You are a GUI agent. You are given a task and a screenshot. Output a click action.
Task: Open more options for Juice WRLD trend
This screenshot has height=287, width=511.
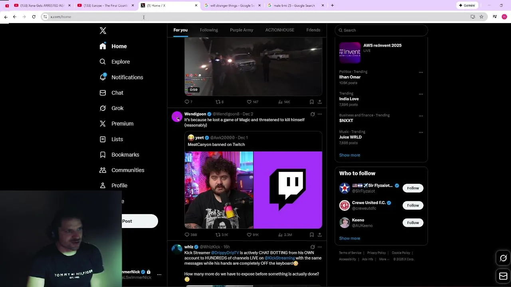click(x=421, y=132)
